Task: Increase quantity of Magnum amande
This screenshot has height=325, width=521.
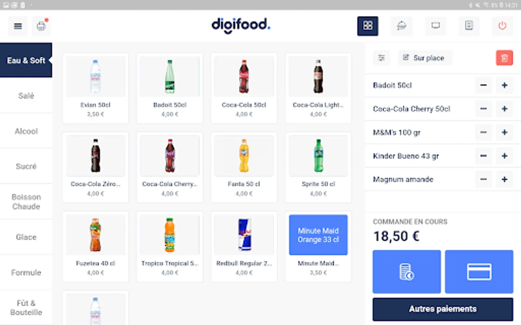Action: point(504,179)
